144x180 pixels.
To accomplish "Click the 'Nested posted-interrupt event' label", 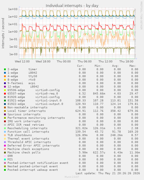I will click(x=33, y=166).
